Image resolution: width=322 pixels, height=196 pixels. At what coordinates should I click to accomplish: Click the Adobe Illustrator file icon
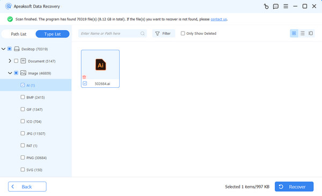101,65
